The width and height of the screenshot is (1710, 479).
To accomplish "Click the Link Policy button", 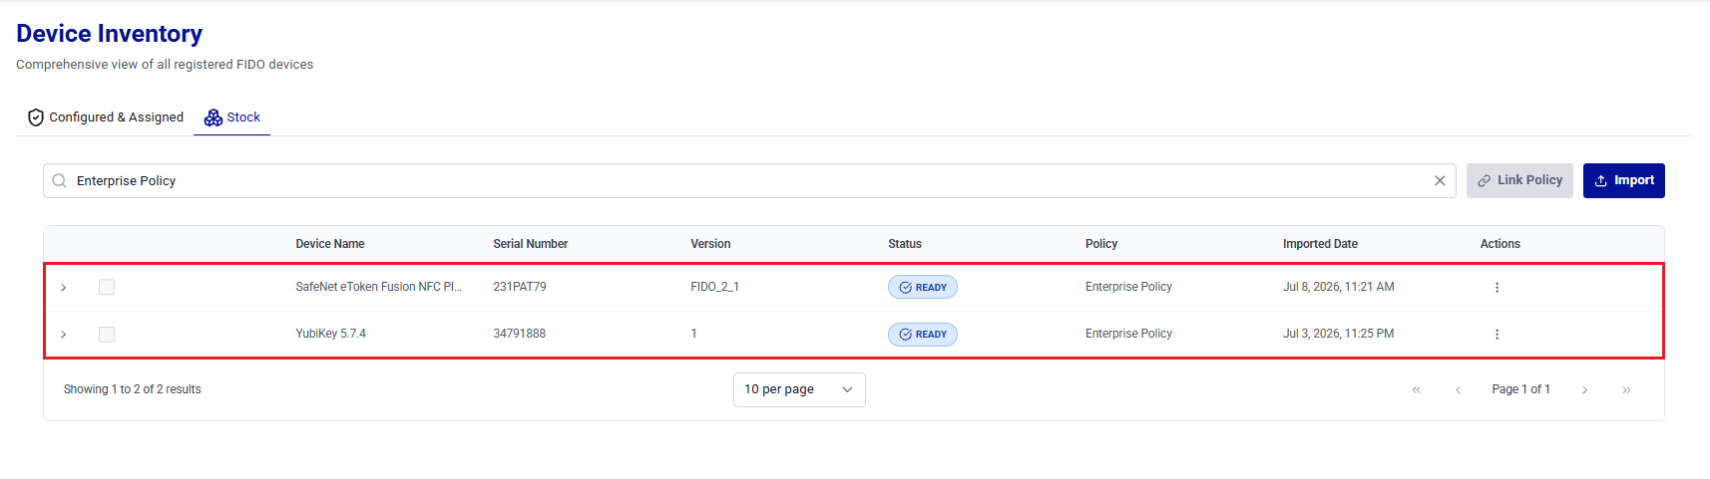I will point(1519,180).
